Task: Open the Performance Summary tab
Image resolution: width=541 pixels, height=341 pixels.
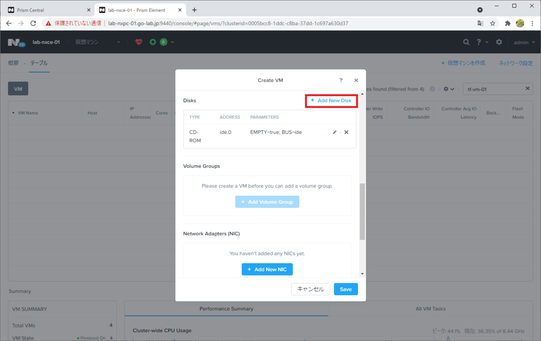Action: click(x=226, y=309)
